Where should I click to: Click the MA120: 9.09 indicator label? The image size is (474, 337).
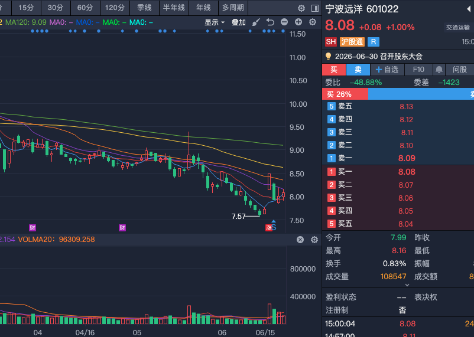(25, 22)
